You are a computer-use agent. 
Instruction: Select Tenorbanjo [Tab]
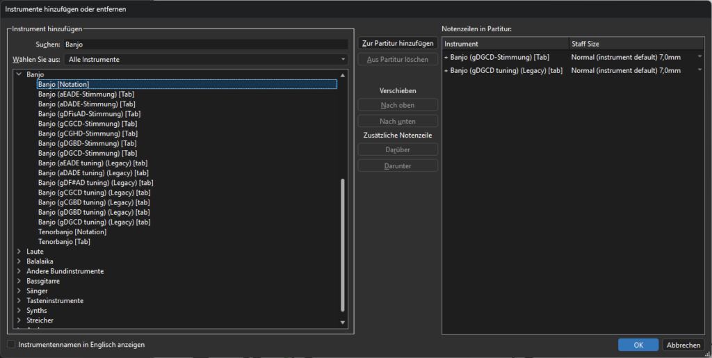coord(64,242)
